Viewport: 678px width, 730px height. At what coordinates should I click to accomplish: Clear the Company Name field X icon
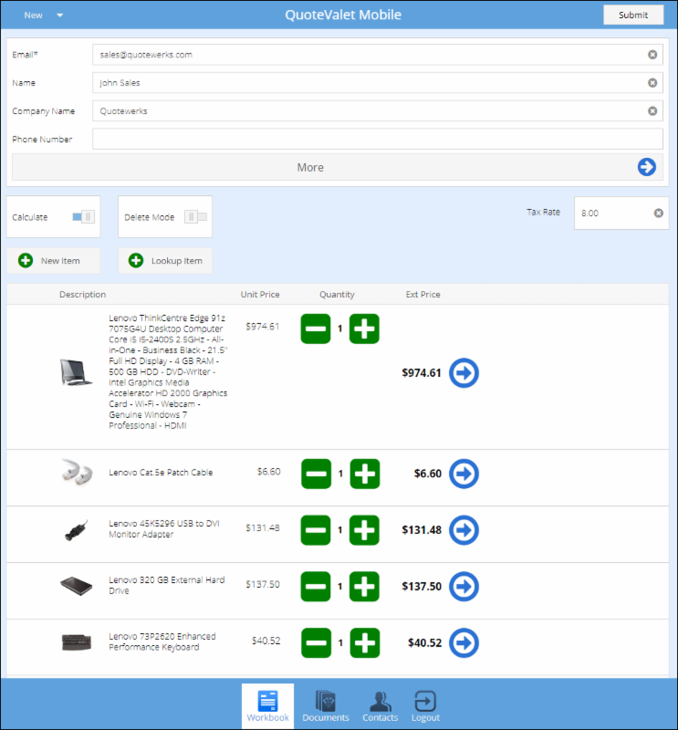[x=652, y=111]
